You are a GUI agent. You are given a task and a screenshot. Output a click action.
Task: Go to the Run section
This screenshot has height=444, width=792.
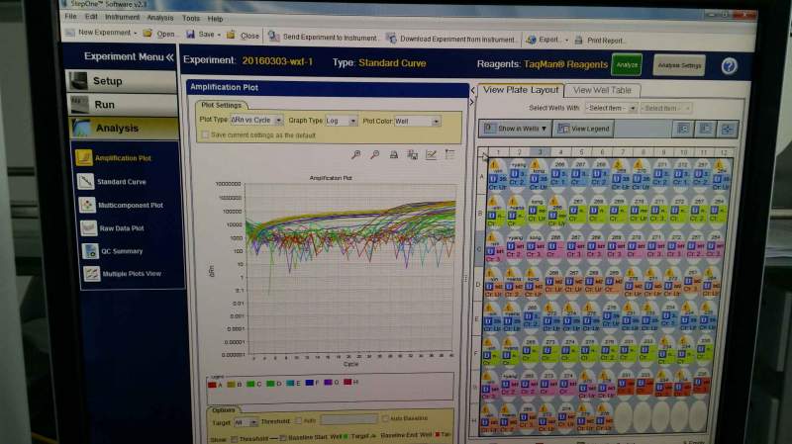tap(123, 105)
